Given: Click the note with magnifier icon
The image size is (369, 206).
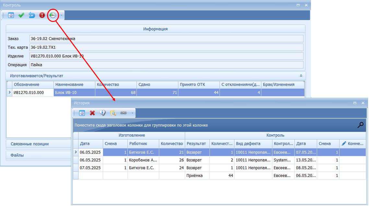Looking at the screenshot, I should [x=113, y=113].
